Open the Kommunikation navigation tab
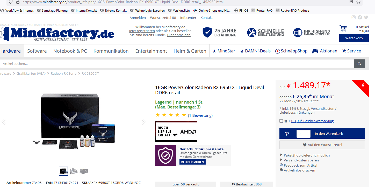Viewport: 375px width, 187px height. point(111,51)
